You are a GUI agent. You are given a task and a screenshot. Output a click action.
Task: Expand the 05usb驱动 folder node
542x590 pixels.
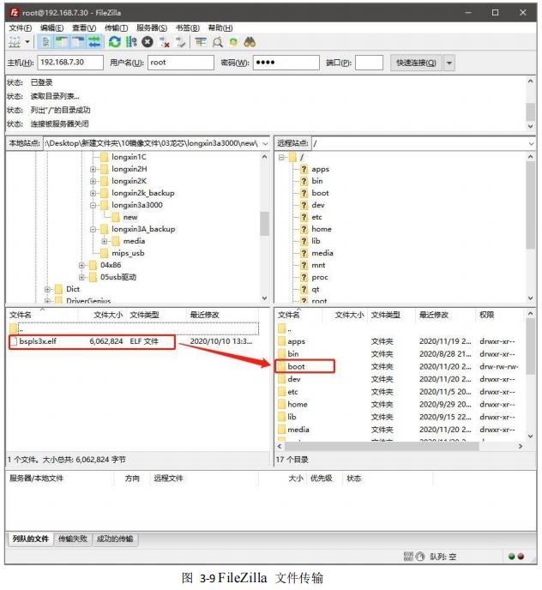pyautogui.click(x=81, y=278)
